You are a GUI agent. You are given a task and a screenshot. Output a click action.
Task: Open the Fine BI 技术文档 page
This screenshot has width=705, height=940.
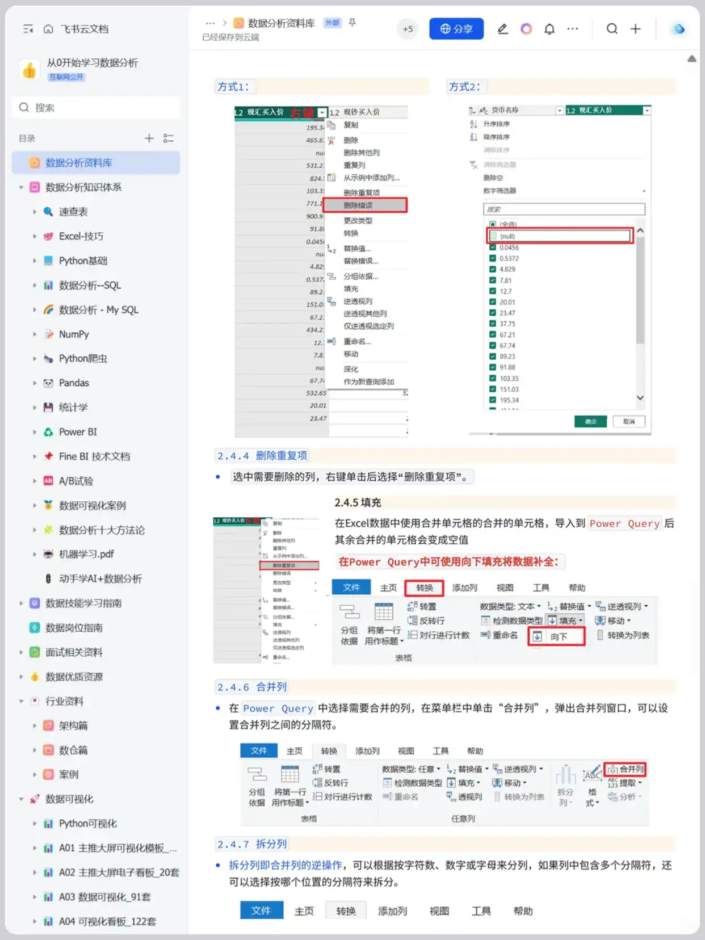pos(96,456)
